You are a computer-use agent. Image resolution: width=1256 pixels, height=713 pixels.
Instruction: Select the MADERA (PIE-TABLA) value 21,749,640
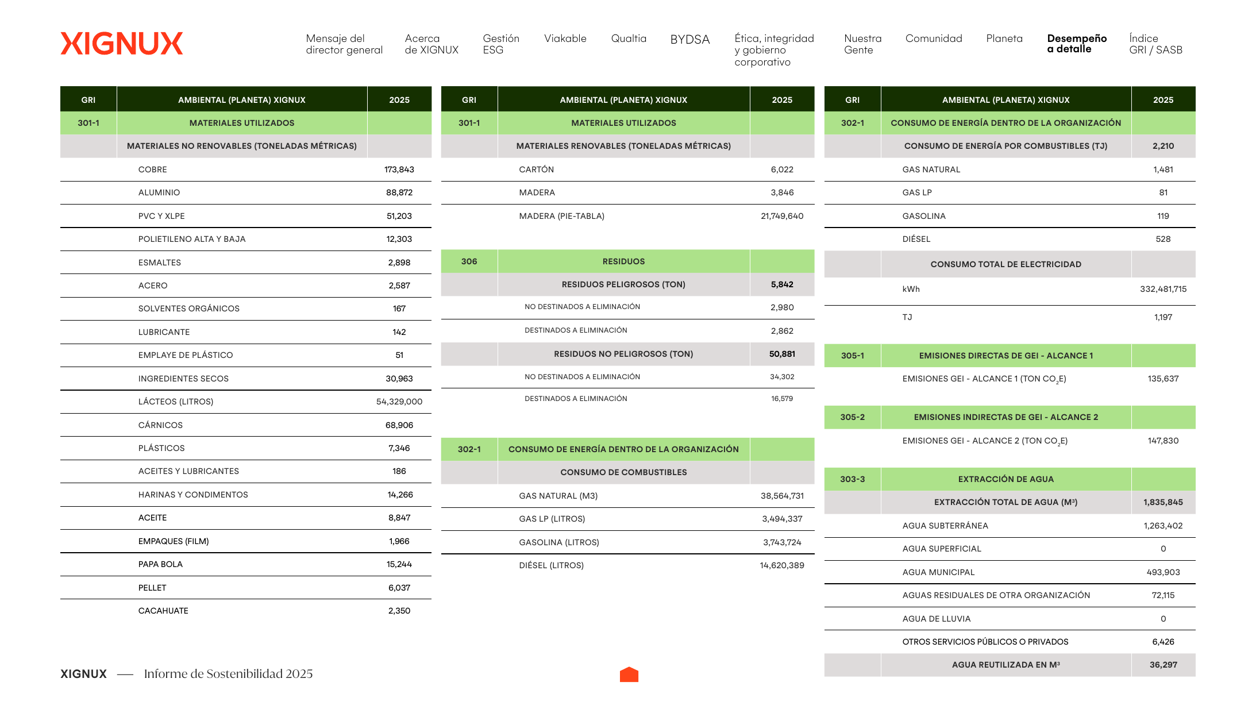click(x=782, y=216)
